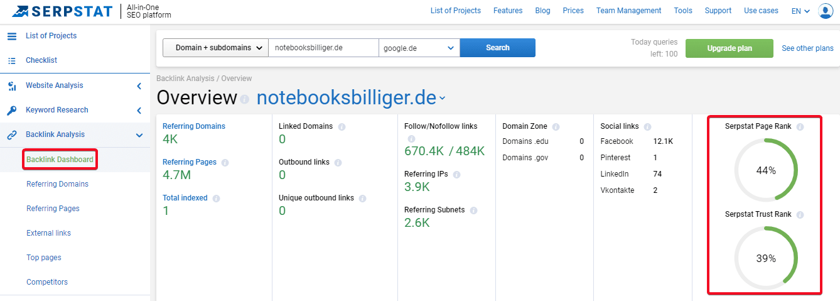Click info icon beside Referring Pages
This screenshot has height=301, width=840.
pyautogui.click(x=225, y=162)
